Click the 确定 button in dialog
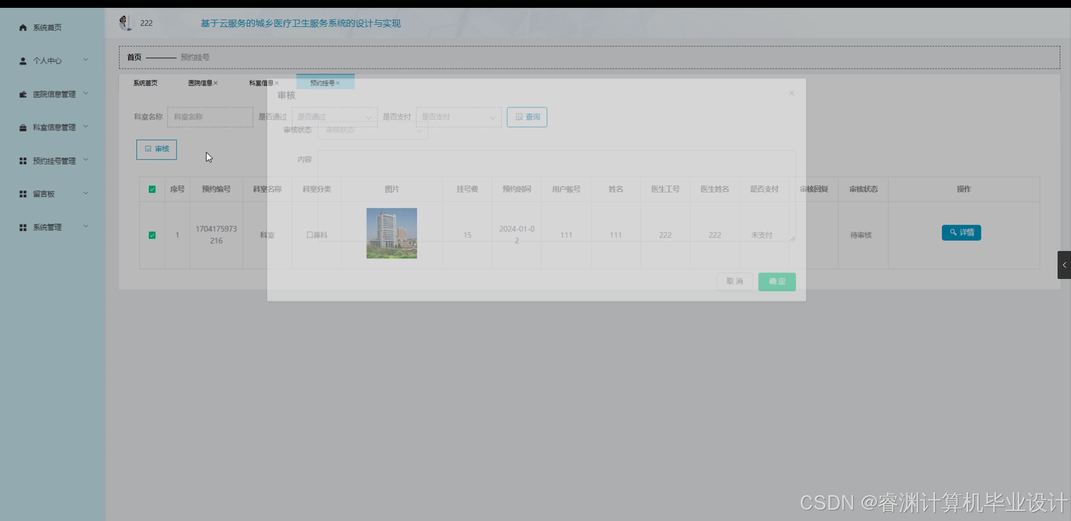Image resolution: width=1071 pixels, height=521 pixels. click(777, 281)
